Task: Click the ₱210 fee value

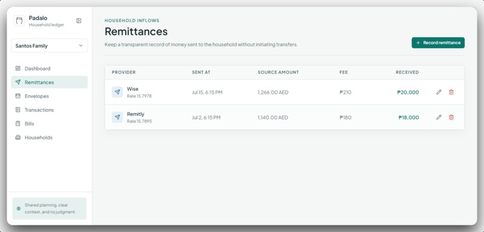Action: (x=345, y=93)
